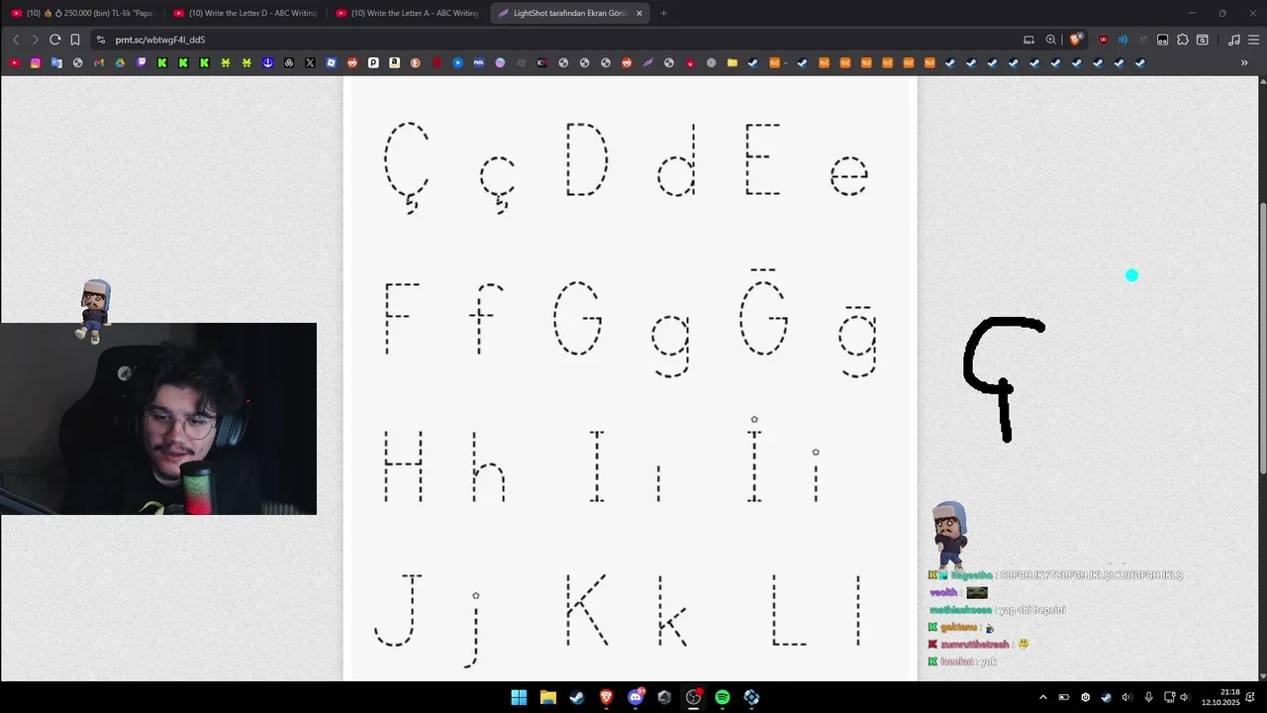
Task: Show hidden system tray icons
Action: point(1042,697)
